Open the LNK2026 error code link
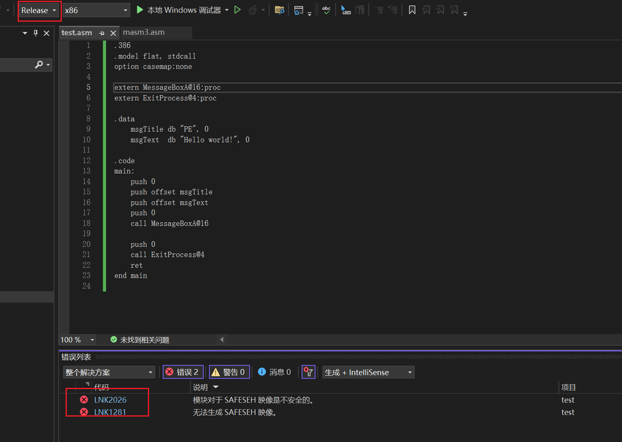This screenshot has width=622, height=442. tap(110, 400)
